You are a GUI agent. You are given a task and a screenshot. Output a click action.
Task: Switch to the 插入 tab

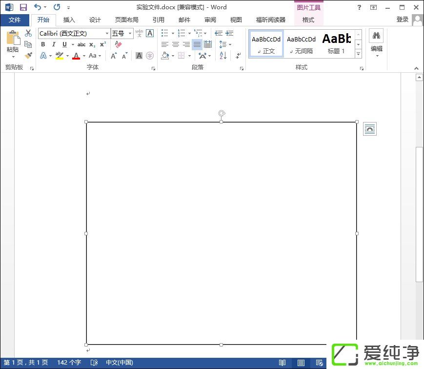pyautogui.click(x=69, y=20)
